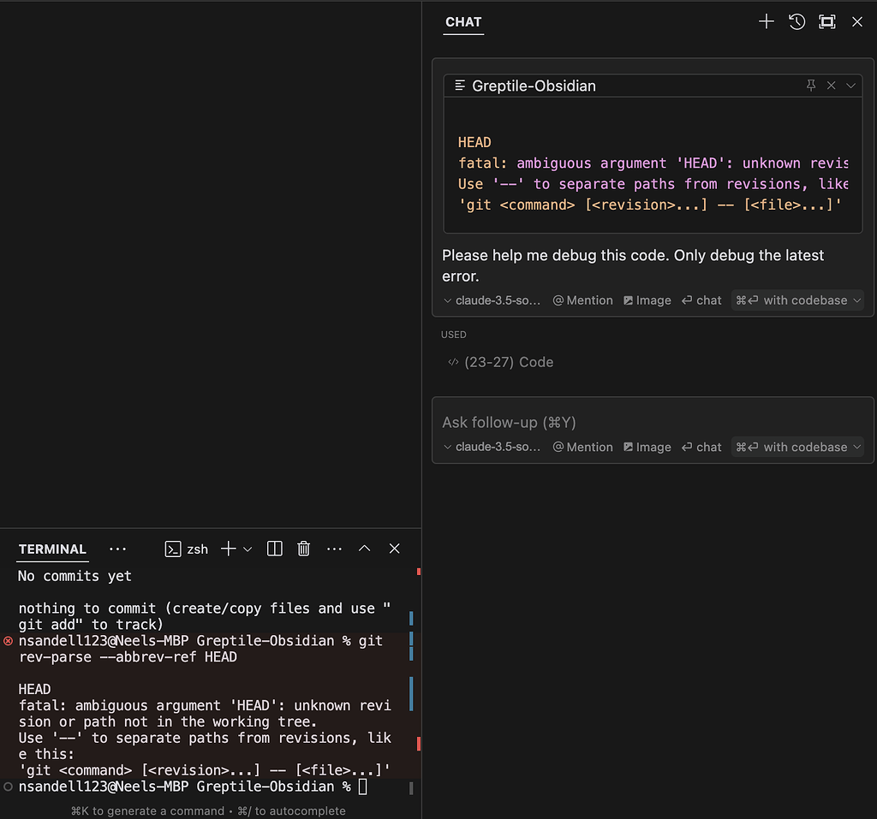Attach an Image to the follow-up message
877x819 pixels.
pos(647,447)
